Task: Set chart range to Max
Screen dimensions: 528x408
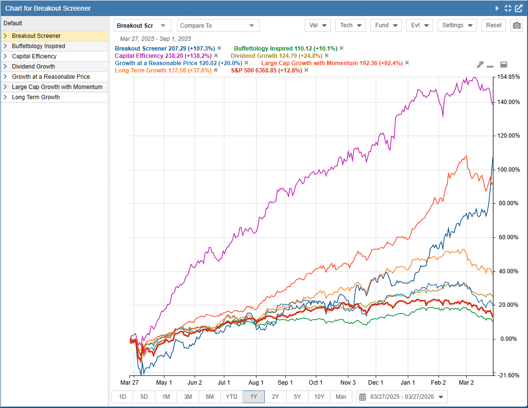Action: (341, 397)
